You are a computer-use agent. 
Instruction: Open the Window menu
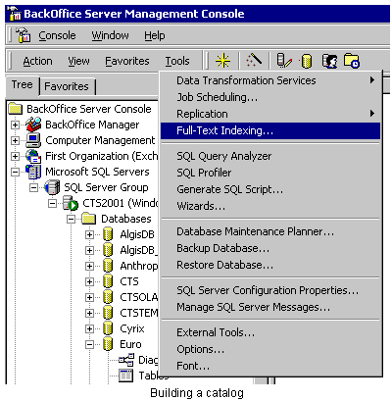tap(110, 35)
